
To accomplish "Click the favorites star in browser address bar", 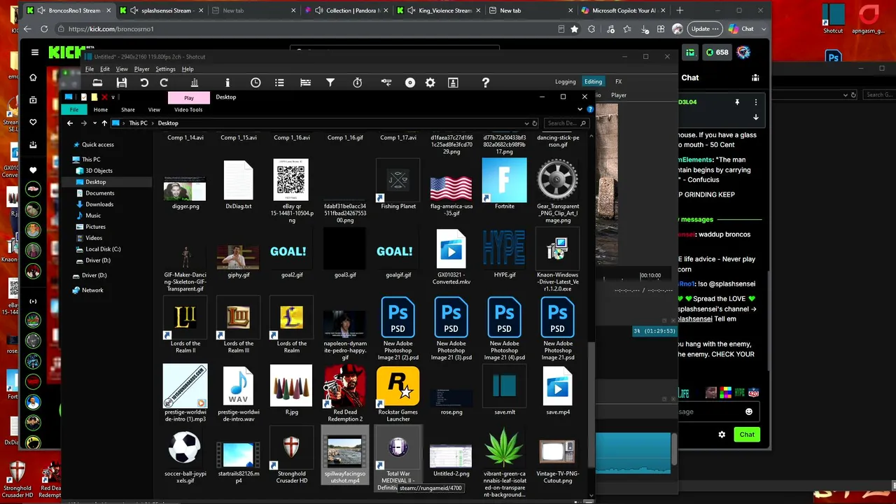I will pyautogui.click(x=575, y=29).
